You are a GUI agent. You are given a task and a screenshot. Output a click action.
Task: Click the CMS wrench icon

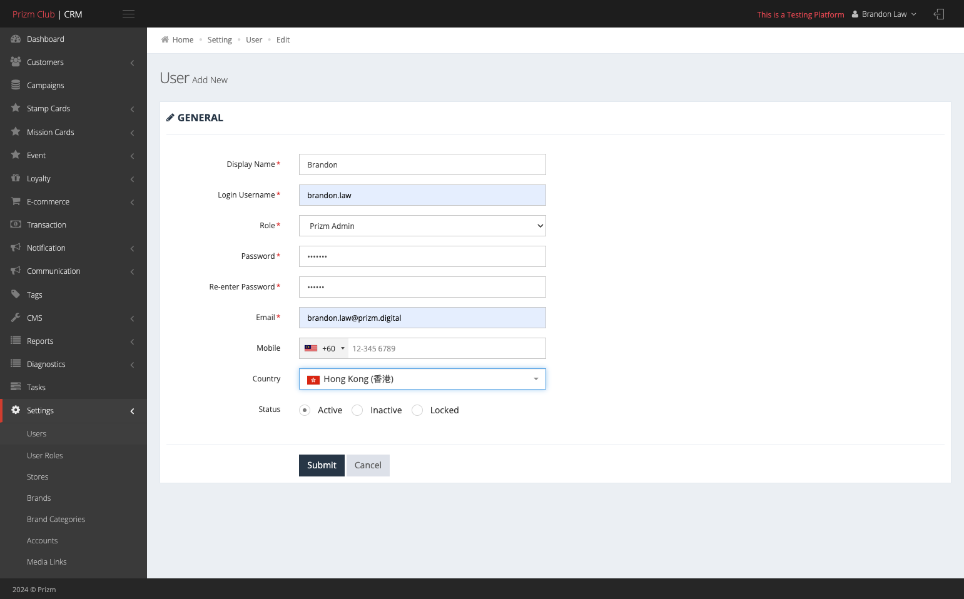[16, 318]
